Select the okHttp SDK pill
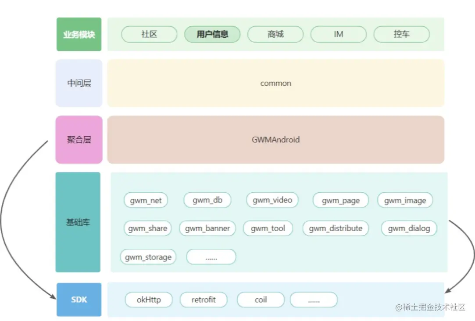475x321 pixels. tap(149, 300)
